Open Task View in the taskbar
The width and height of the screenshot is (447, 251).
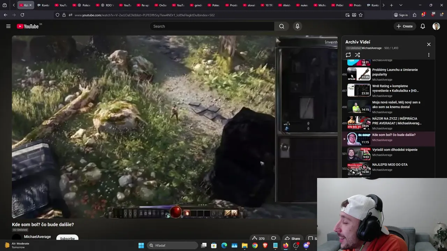tap(204, 245)
